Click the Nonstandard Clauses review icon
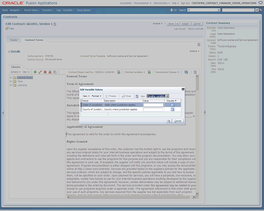 [186, 72]
